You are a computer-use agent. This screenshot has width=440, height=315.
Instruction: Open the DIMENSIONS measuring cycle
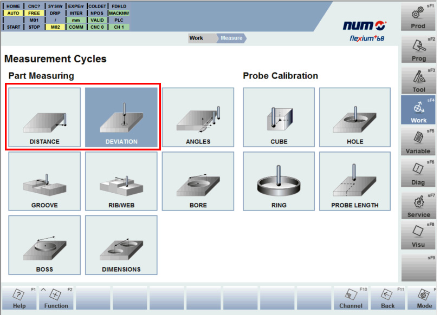(x=121, y=245)
